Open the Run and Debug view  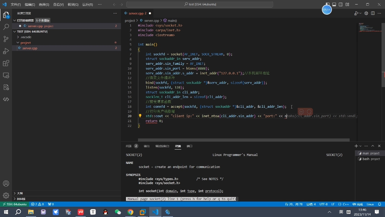[x=6, y=51]
